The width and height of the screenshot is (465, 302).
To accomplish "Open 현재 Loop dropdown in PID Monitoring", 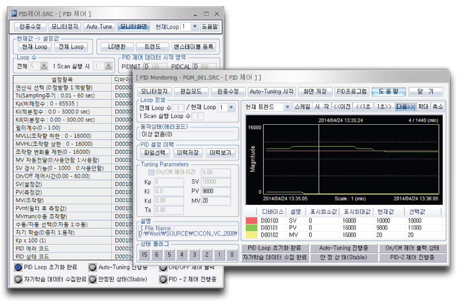I will point(231,107).
